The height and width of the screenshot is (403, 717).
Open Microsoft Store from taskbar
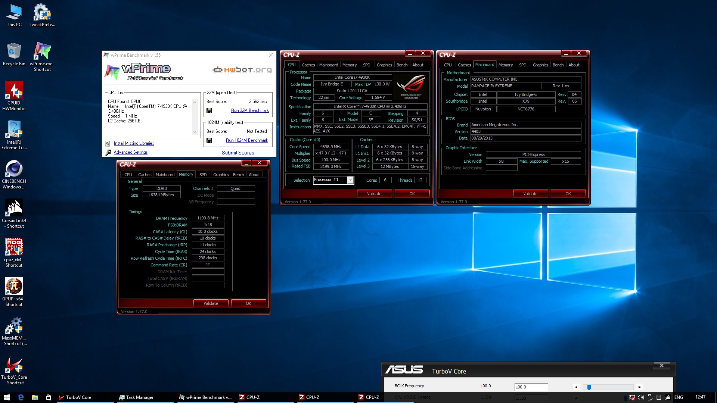[49, 397]
